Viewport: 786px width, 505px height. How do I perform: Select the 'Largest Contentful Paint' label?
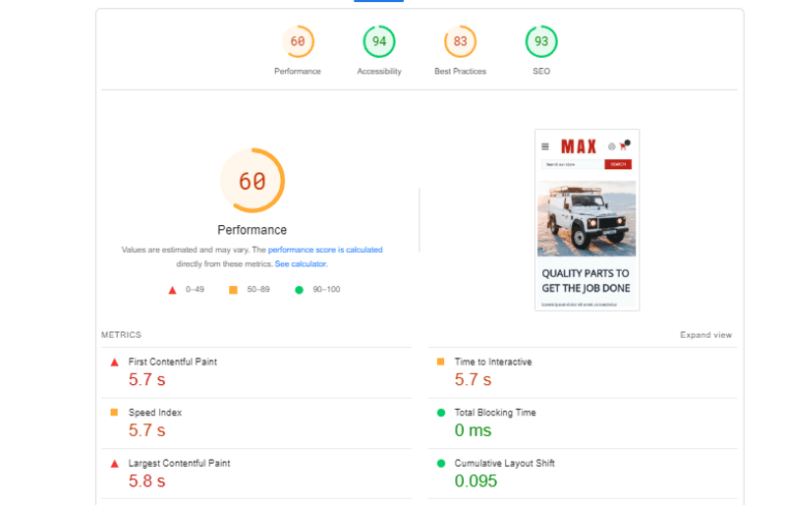pos(179,463)
